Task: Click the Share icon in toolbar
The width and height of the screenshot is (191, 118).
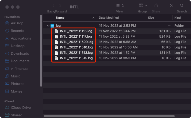Action: tap(156, 6)
